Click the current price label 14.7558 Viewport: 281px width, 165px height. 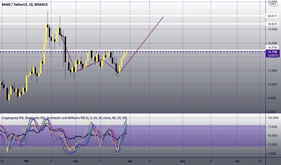coord(272,52)
